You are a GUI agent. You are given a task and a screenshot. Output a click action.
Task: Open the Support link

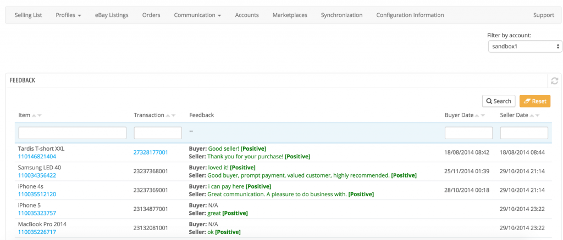544,15
